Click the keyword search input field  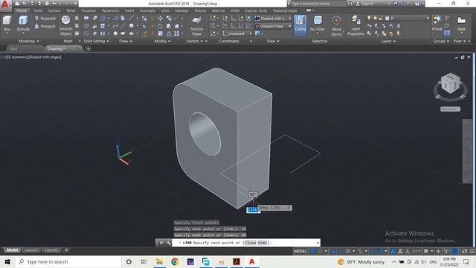(x=318, y=4)
